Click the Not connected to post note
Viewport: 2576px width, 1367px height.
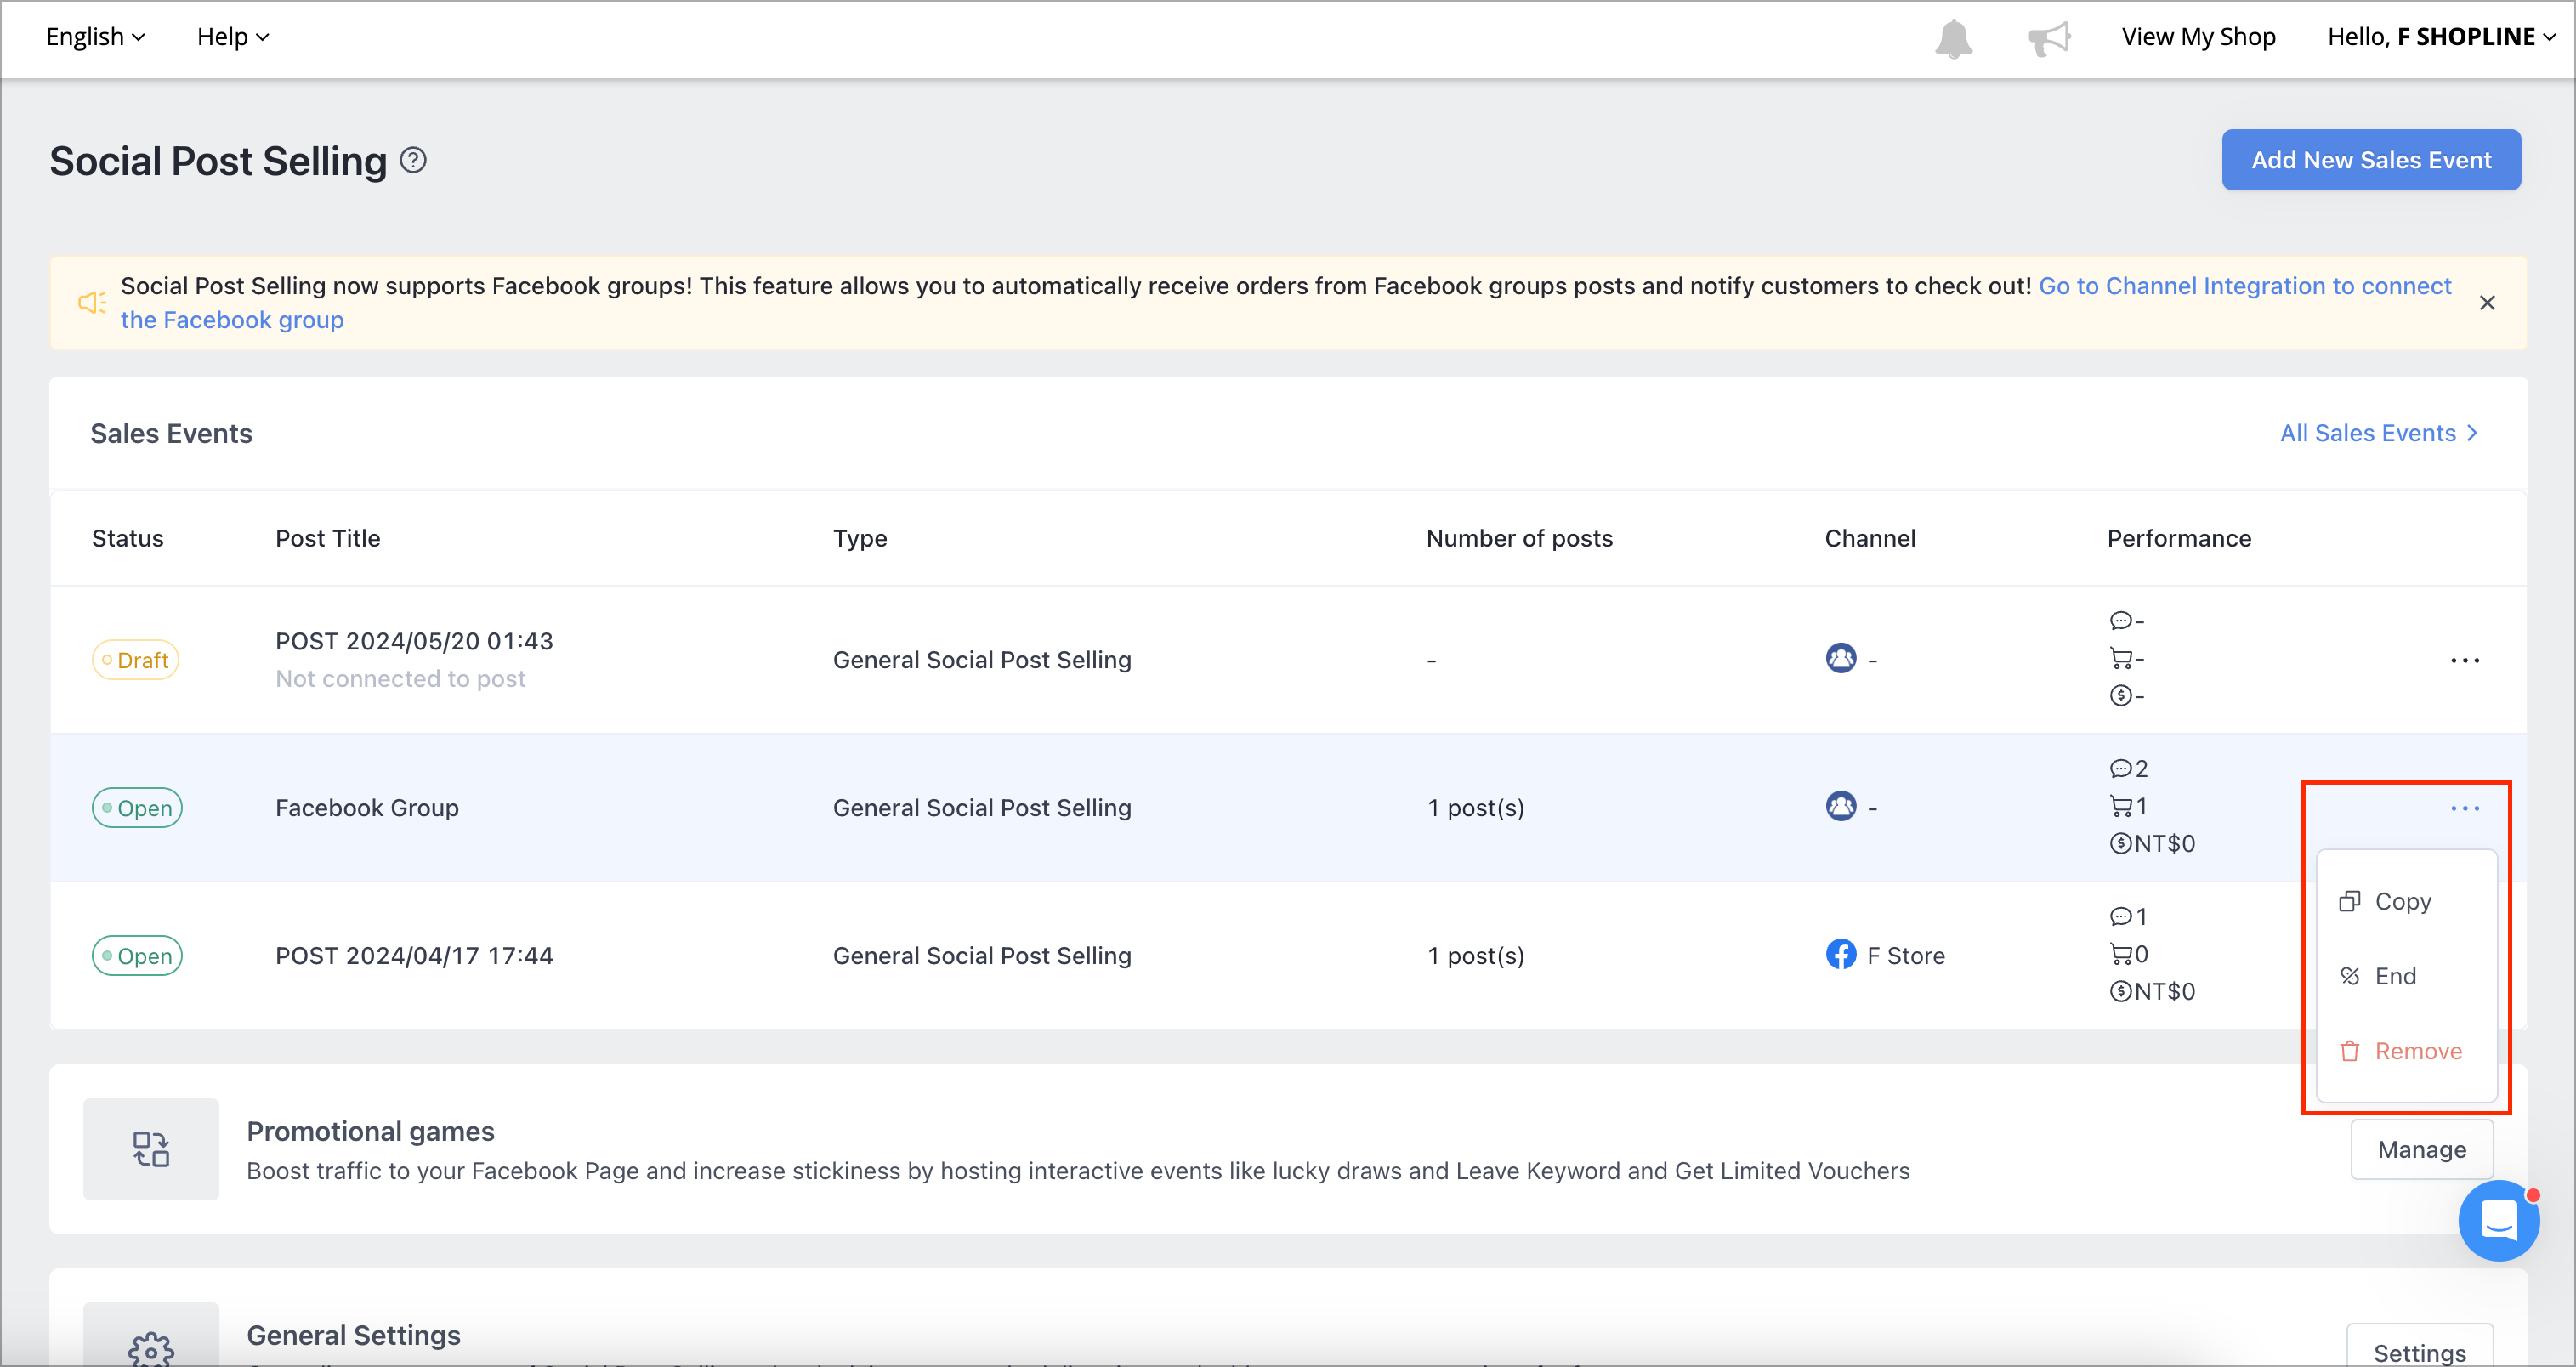[x=400, y=679]
